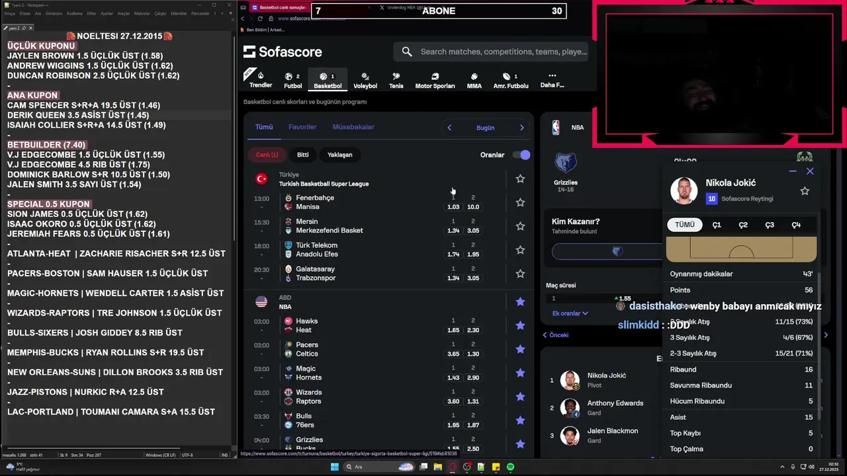Star the Mersin vs Merkezefendi Basket match
This screenshot has width=847, height=476.
tap(520, 226)
